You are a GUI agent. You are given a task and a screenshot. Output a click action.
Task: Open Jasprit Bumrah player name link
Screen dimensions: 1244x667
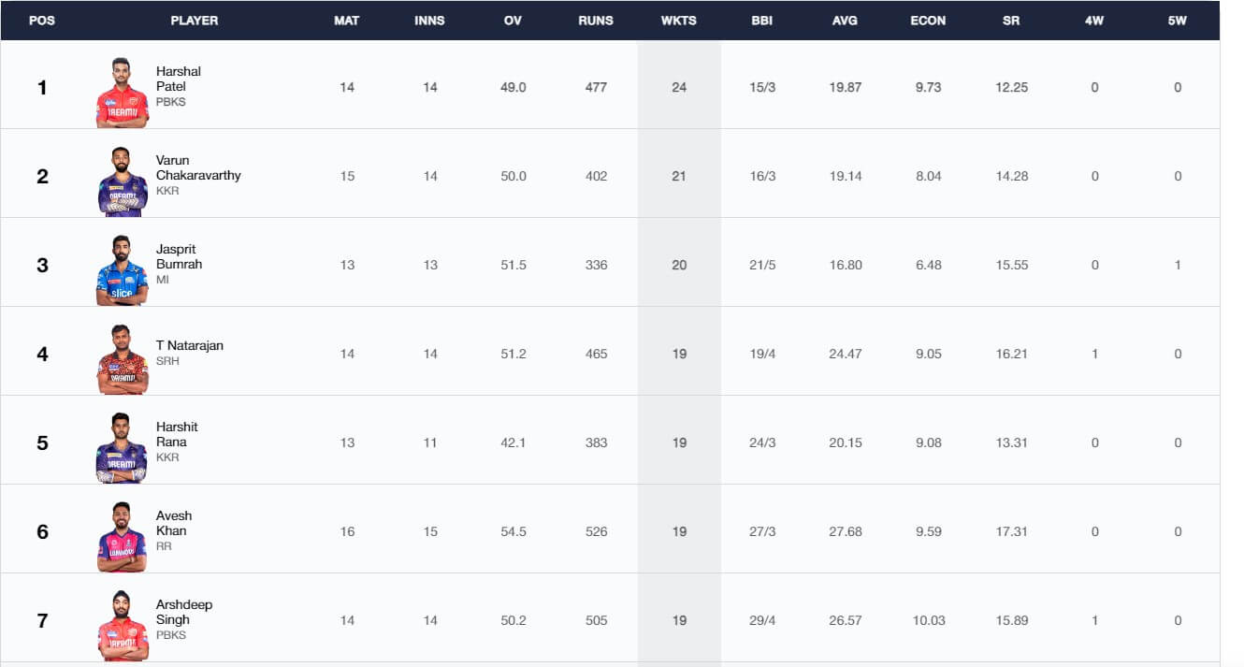tap(179, 256)
